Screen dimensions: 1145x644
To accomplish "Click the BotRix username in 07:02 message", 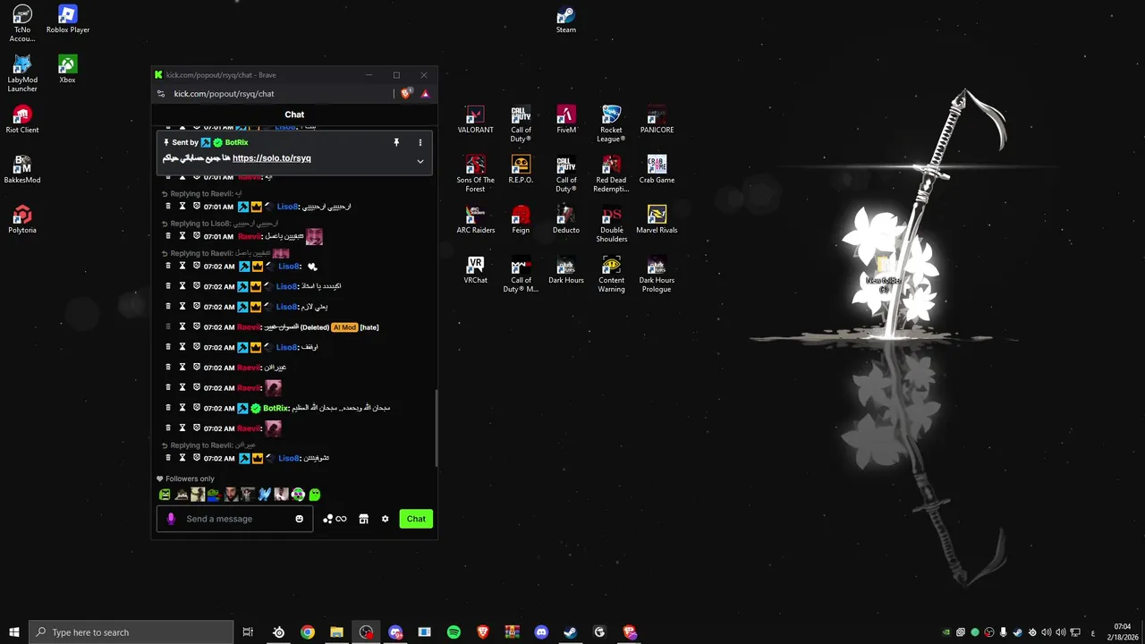I will 276,408.
